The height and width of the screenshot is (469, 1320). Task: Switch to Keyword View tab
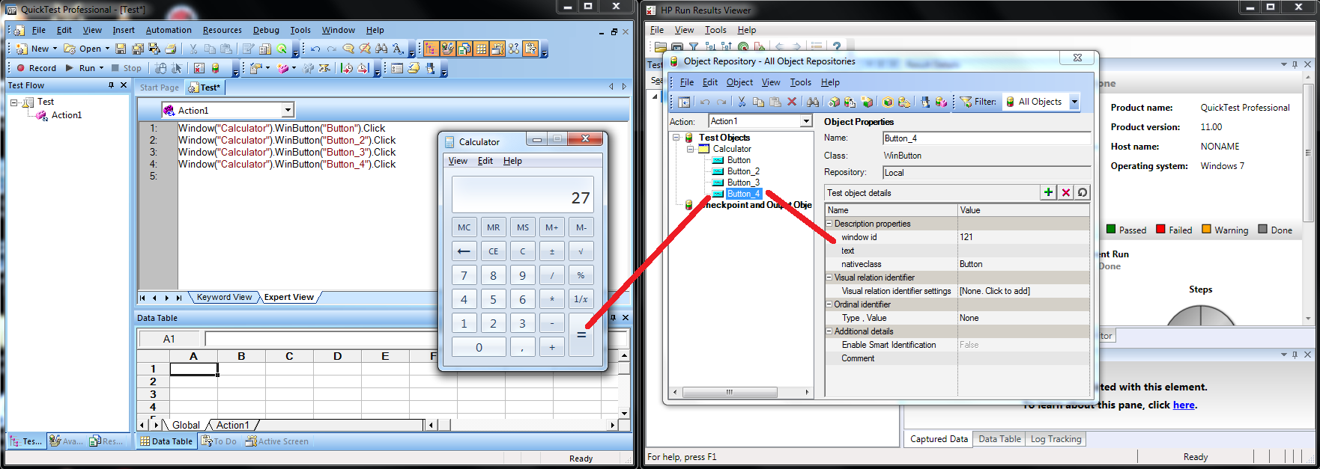(x=224, y=297)
